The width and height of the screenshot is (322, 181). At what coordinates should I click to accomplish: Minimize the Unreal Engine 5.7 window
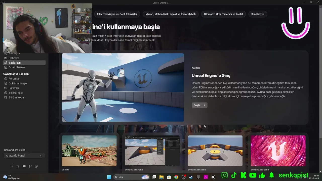(304, 2)
